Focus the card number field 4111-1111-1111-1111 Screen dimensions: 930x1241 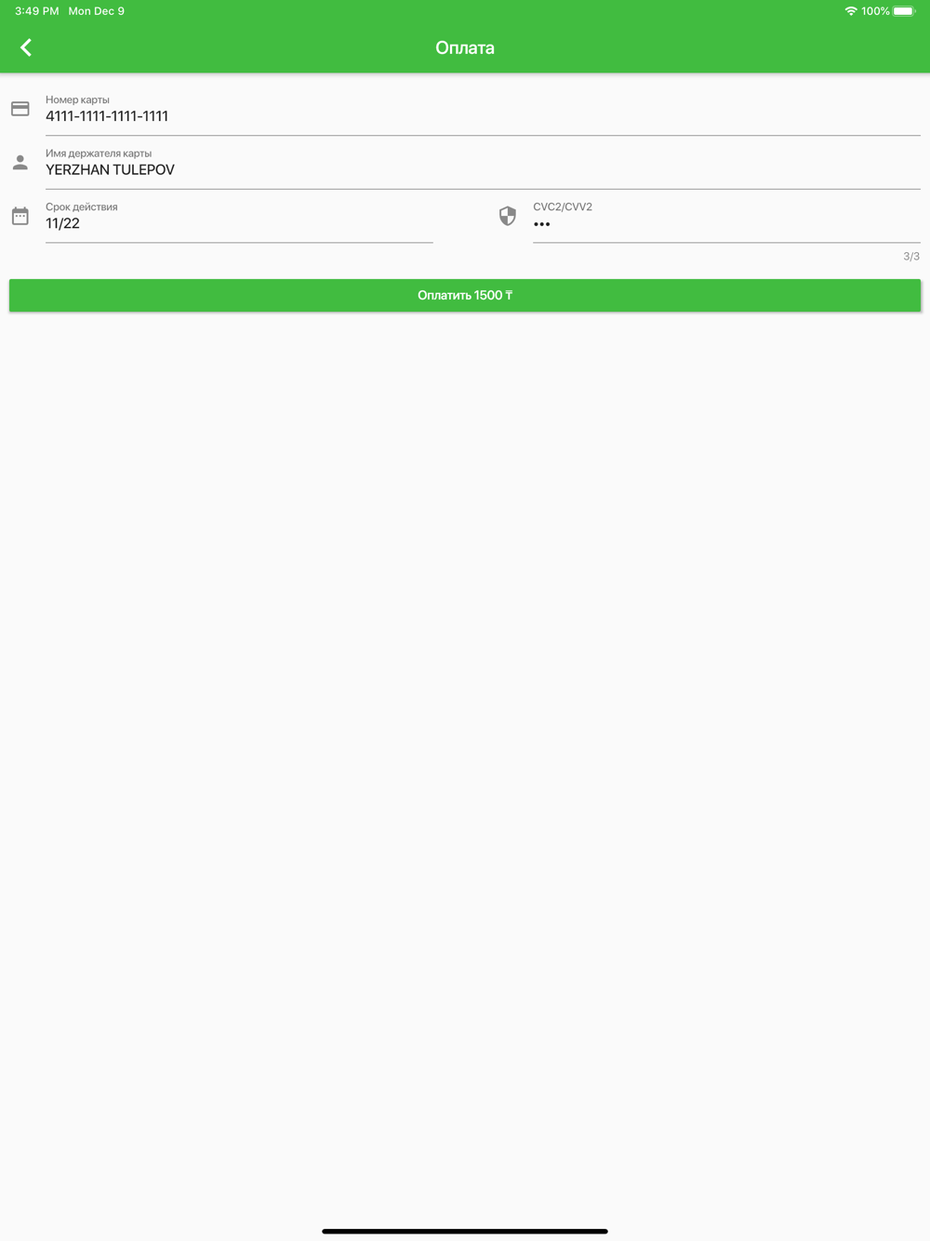point(483,116)
